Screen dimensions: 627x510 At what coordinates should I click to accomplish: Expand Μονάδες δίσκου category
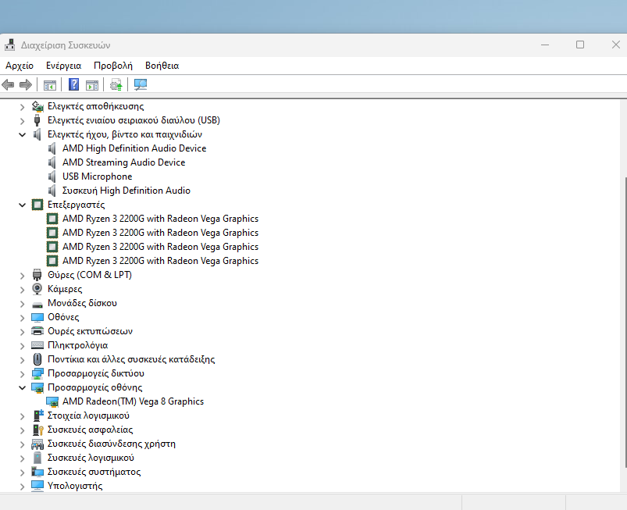(x=23, y=304)
